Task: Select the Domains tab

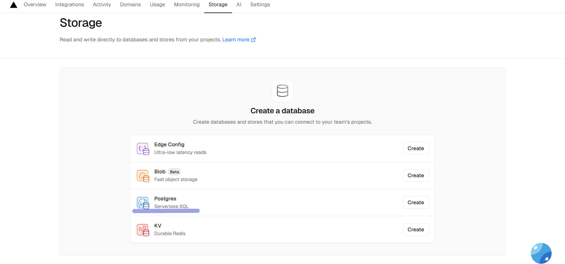Action: click(130, 5)
